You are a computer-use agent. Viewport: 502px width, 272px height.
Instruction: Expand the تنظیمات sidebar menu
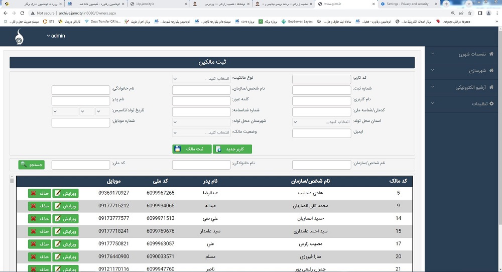point(463,104)
